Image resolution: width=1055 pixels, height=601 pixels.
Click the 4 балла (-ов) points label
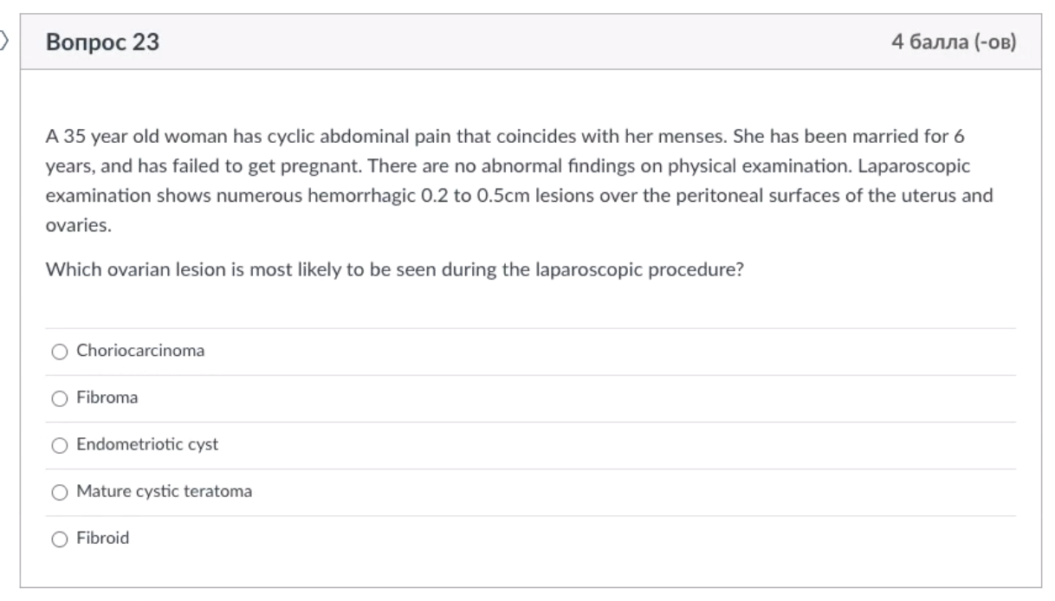pyautogui.click(x=954, y=42)
